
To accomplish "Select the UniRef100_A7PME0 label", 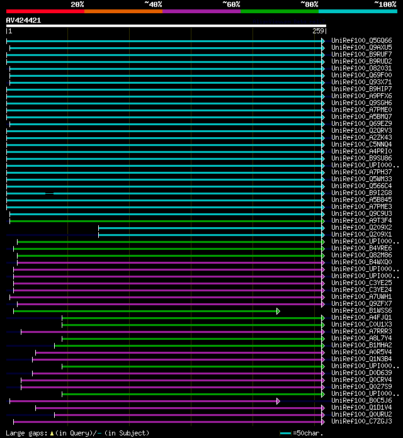I will (x=361, y=110).
